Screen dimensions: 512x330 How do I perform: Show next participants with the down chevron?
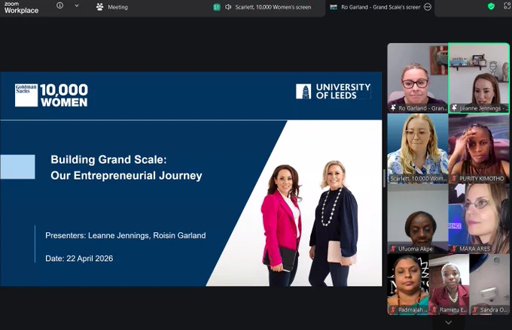point(448,322)
